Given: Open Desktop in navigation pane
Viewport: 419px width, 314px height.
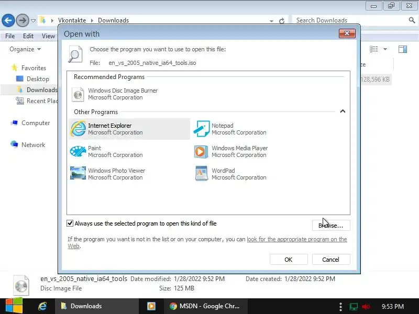Looking at the screenshot, I should tap(38, 79).
